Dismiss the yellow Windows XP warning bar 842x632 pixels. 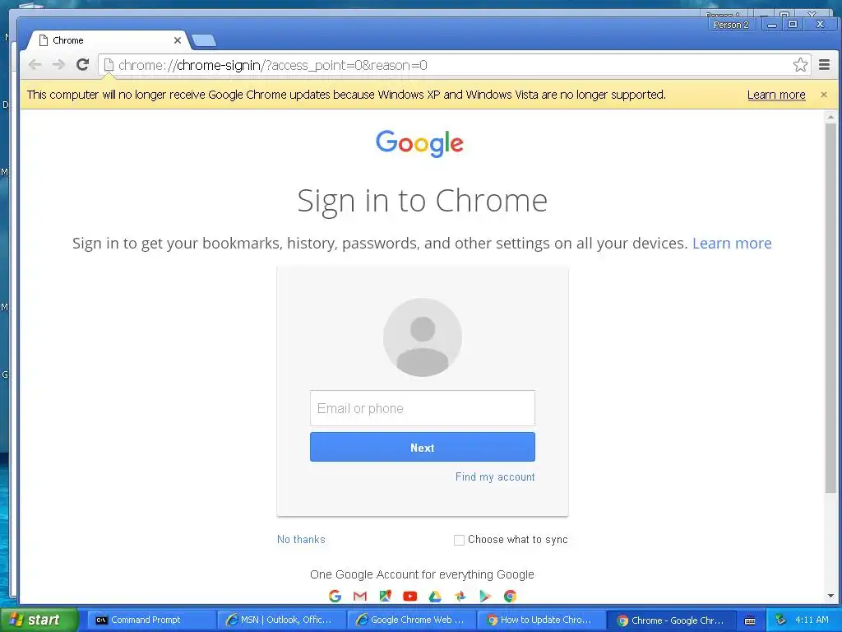[x=824, y=95]
